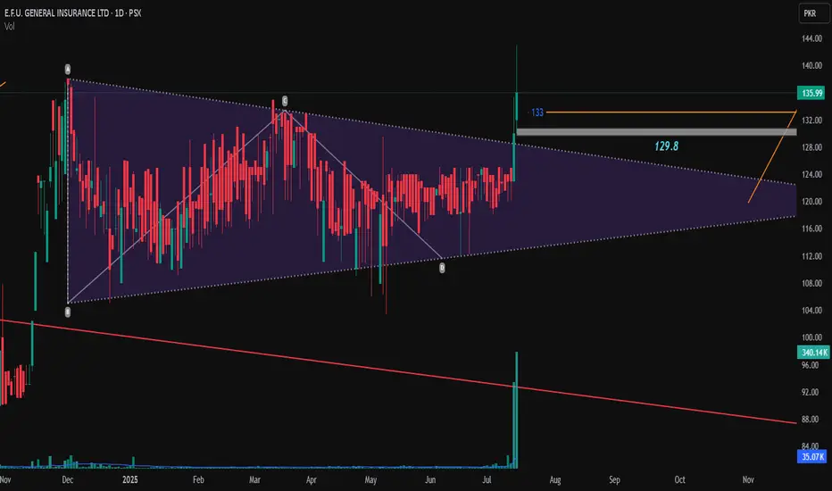This screenshot has width=832, height=491.
Task: Click the Jun label on time axis
Action: coord(430,480)
